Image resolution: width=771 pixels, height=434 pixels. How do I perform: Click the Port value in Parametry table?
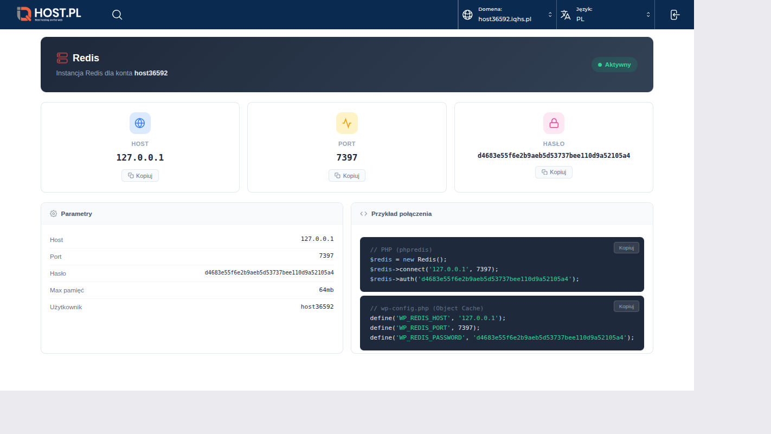click(326, 256)
